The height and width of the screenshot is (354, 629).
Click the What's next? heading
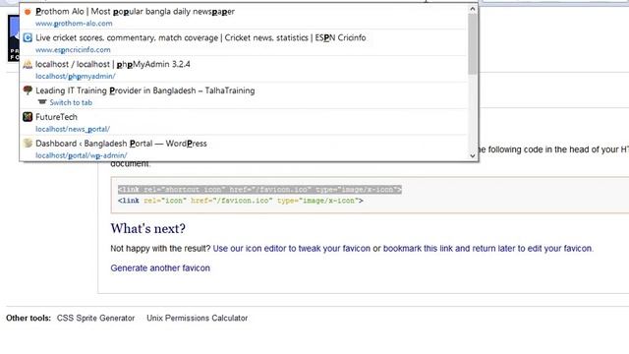tap(148, 228)
